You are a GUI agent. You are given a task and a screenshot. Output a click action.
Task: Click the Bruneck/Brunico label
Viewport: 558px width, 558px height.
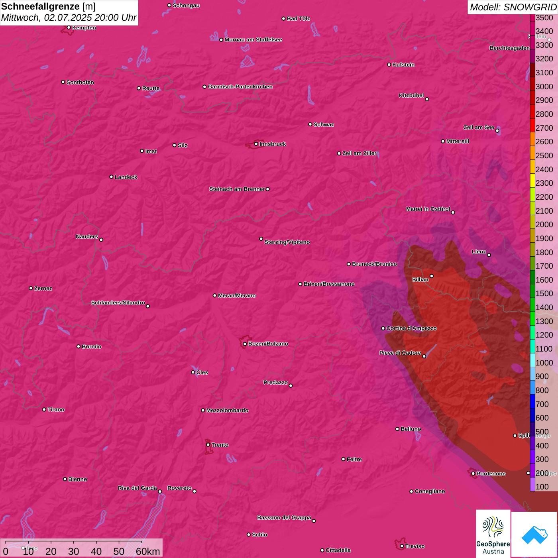(374, 264)
